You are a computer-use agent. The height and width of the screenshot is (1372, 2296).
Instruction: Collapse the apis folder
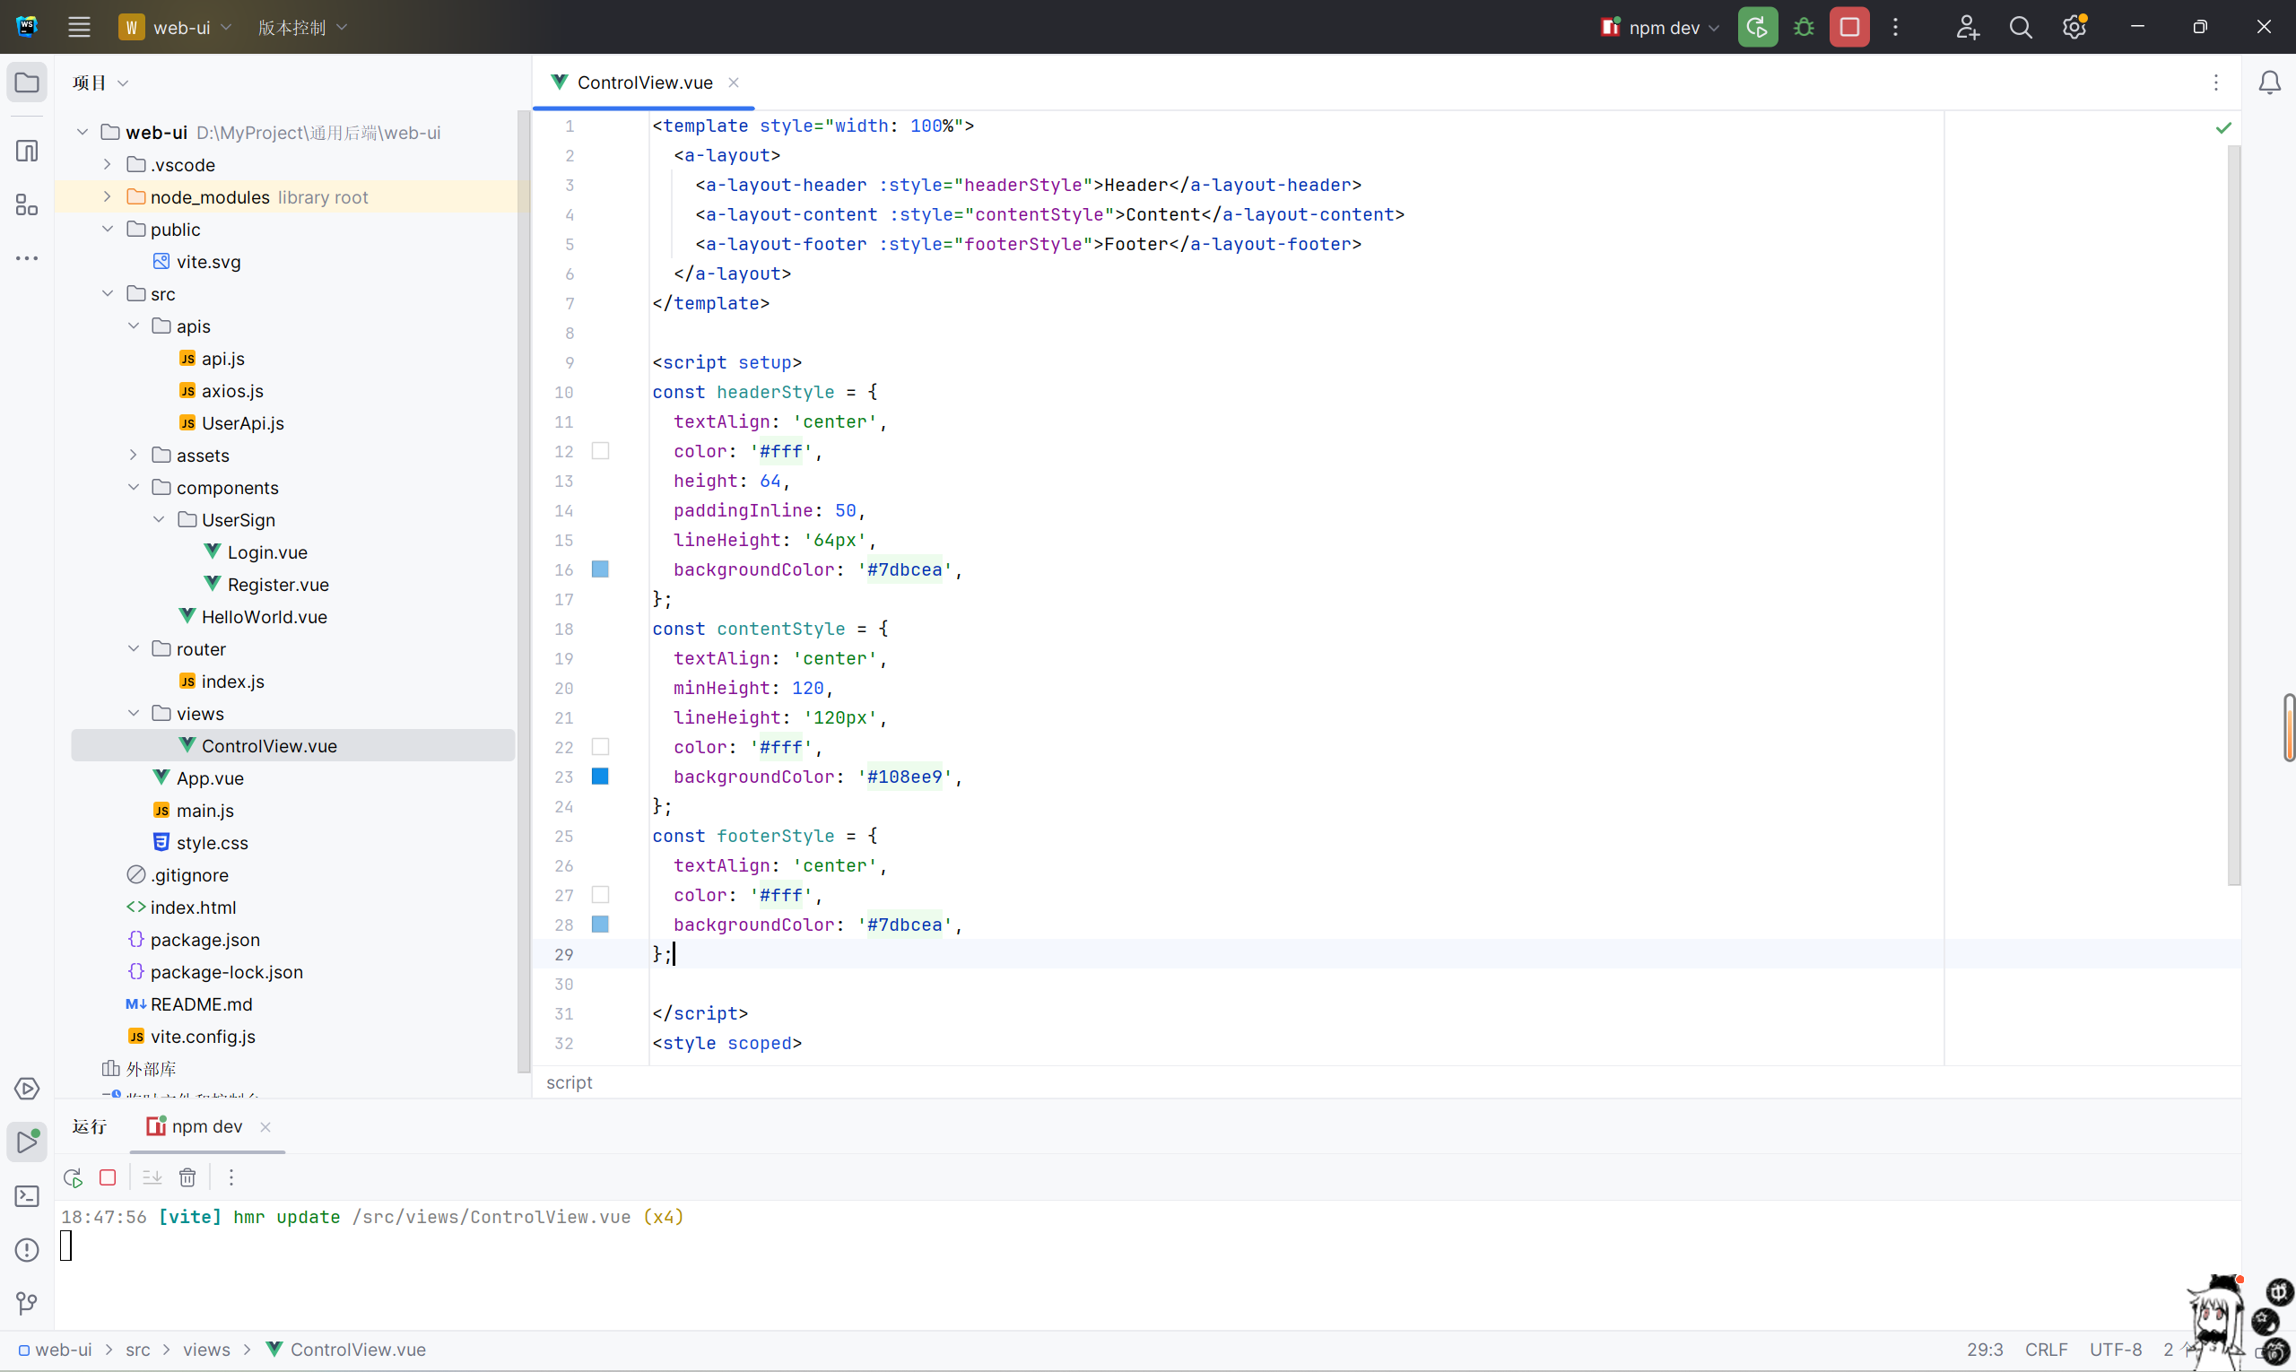pyautogui.click(x=133, y=326)
